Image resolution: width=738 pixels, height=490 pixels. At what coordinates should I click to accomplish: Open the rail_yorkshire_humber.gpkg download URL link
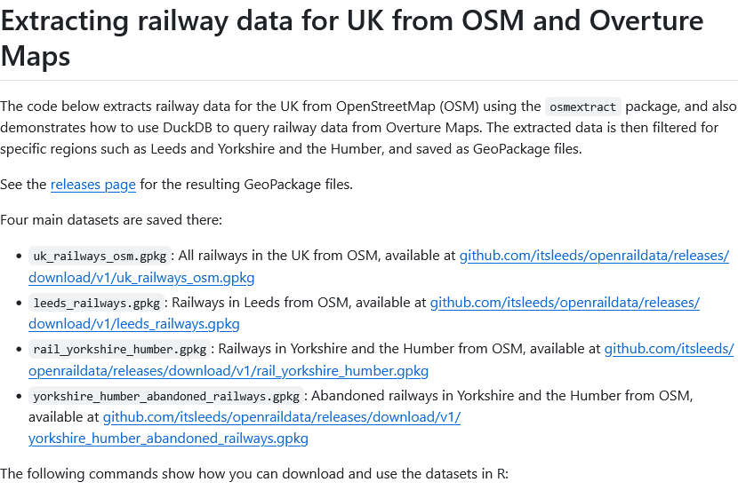668,349
